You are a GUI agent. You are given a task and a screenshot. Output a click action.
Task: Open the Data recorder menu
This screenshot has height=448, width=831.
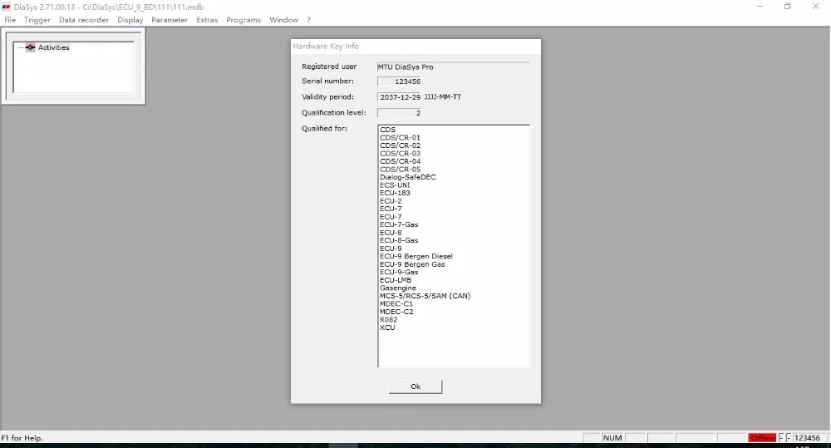coord(84,20)
